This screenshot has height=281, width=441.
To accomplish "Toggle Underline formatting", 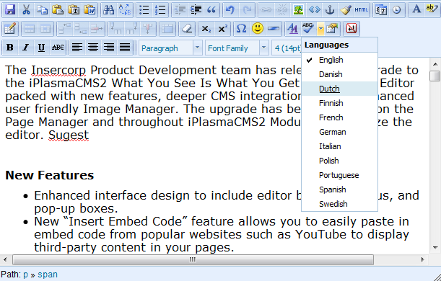I will click(x=42, y=48).
